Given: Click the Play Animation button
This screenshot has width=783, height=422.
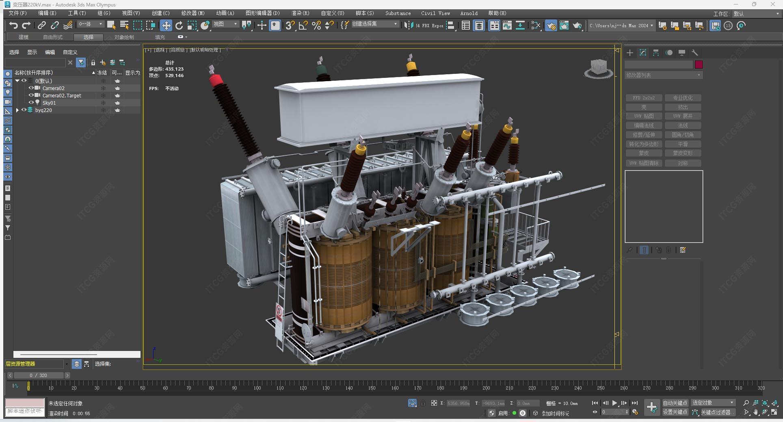Looking at the screenshot, I should point(614,403).
